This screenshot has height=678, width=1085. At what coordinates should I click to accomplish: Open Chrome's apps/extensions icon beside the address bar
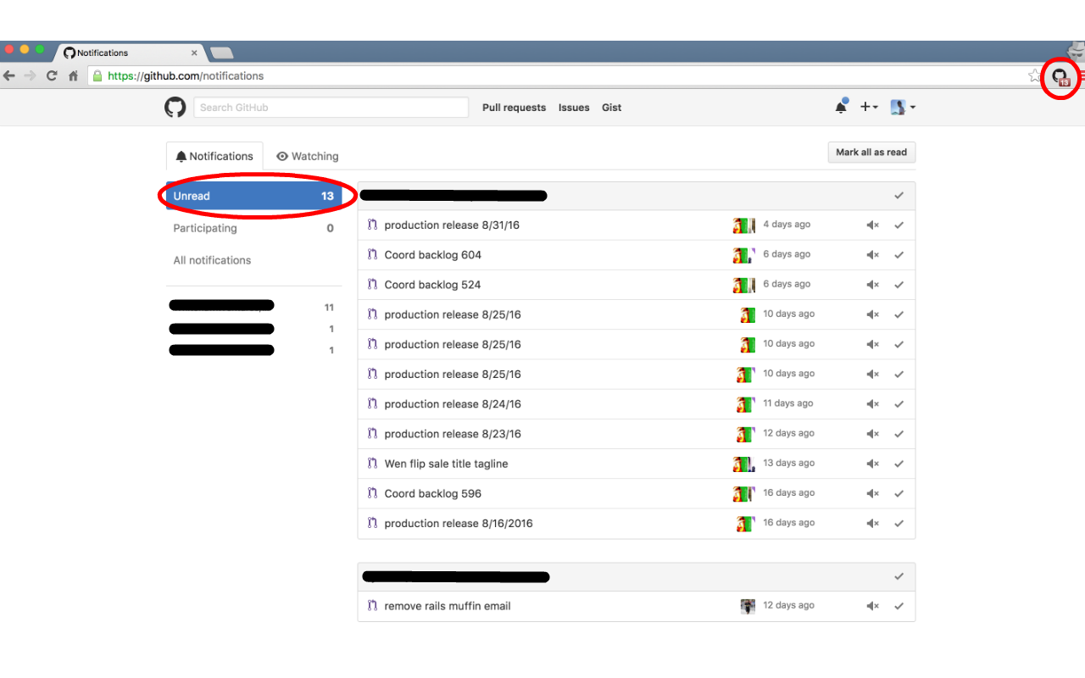(x=1060, y=78)
